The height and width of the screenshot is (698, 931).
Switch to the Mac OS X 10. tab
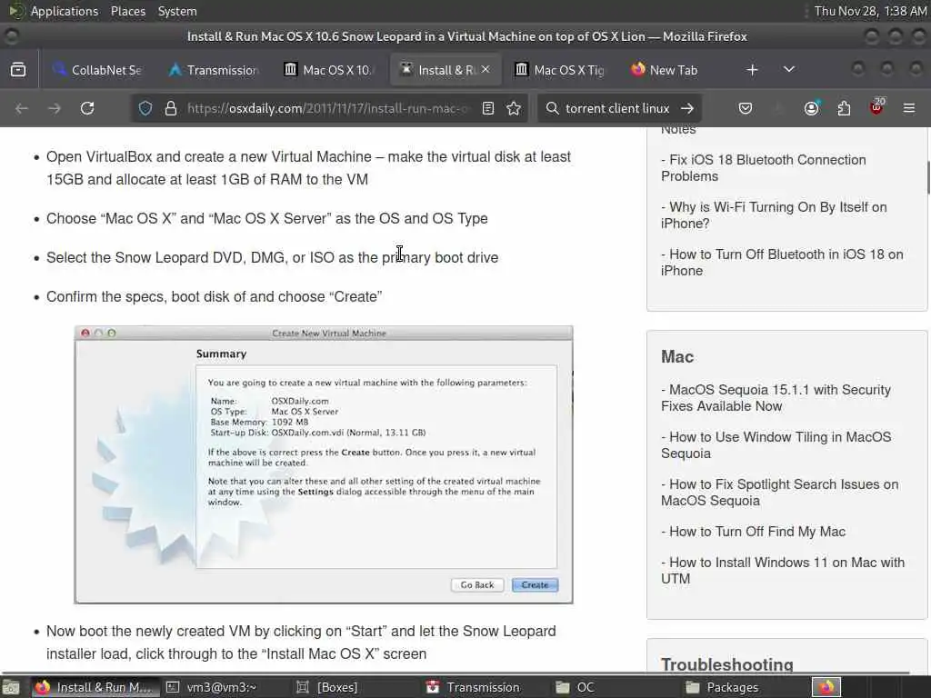click(x=329, y=70)
